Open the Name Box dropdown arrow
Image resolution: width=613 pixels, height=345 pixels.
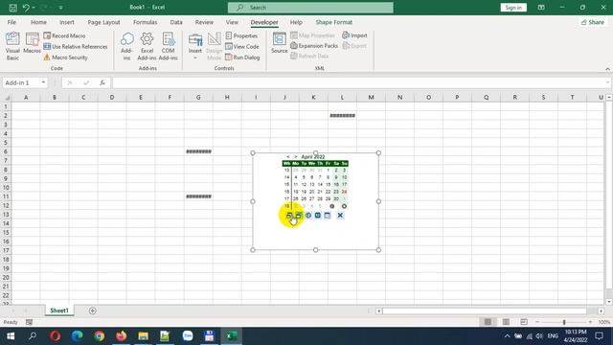coord(43,82)
